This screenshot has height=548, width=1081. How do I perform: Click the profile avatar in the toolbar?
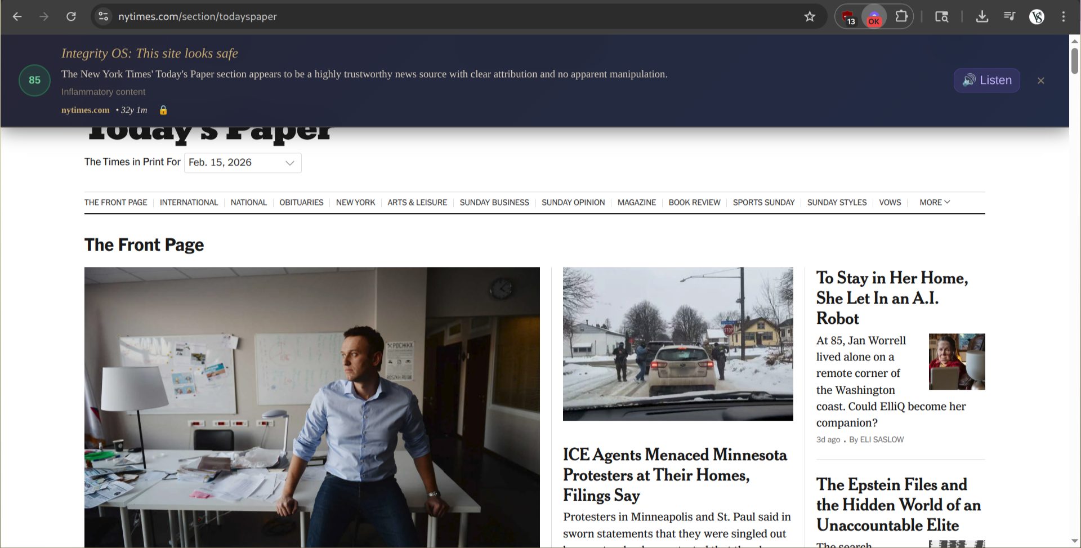pos(1037,16)
